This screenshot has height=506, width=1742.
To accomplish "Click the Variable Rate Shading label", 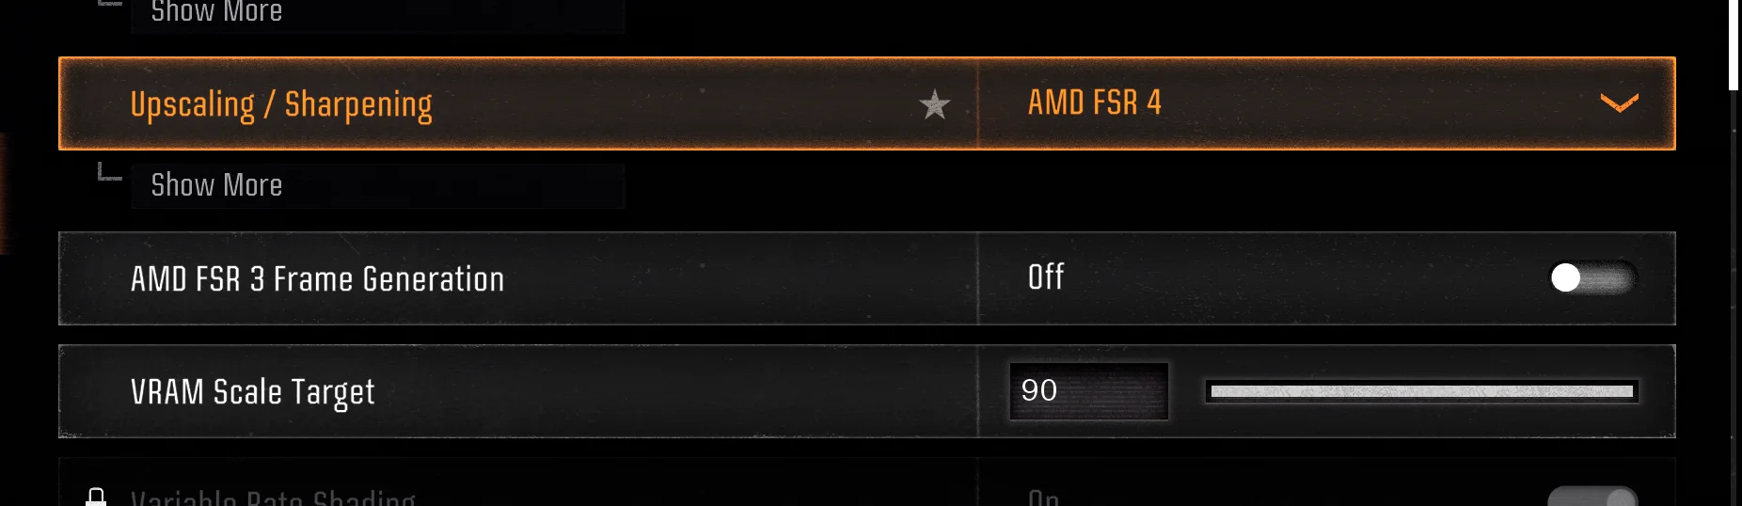I will pyautogui.click(x=273, y=497).
